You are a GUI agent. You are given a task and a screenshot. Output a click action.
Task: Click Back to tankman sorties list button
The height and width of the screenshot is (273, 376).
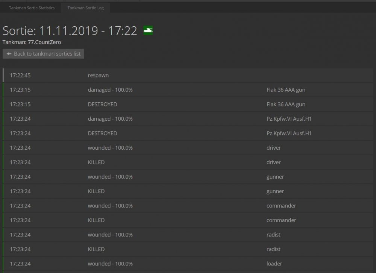[43, 54]
